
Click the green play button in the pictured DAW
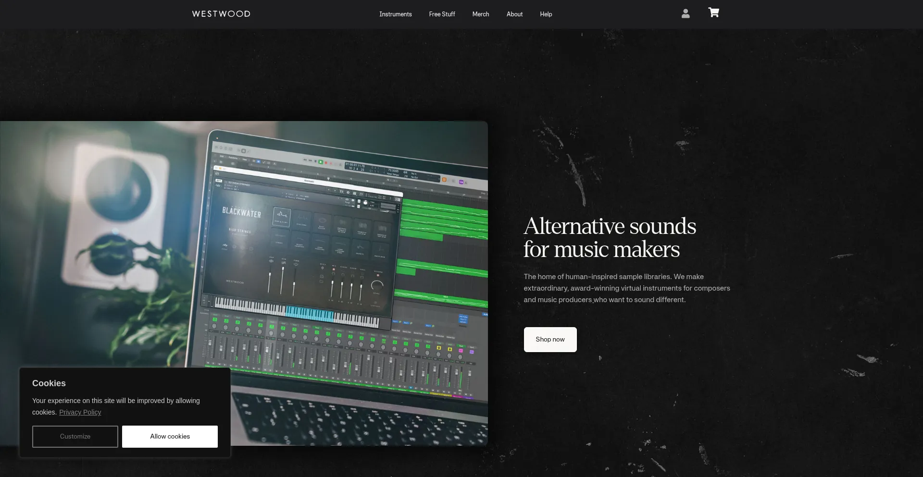point(321,162)
